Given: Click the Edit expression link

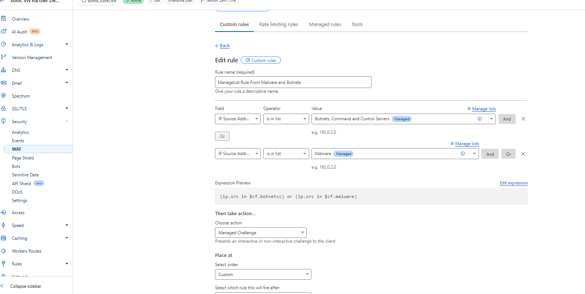Looking at the screenshot, I should click(513, 183).
